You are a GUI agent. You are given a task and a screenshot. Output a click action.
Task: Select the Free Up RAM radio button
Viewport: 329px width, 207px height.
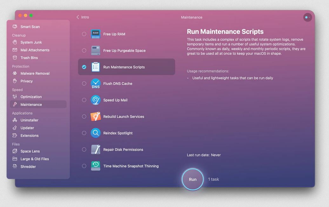[x=84, y=34]
